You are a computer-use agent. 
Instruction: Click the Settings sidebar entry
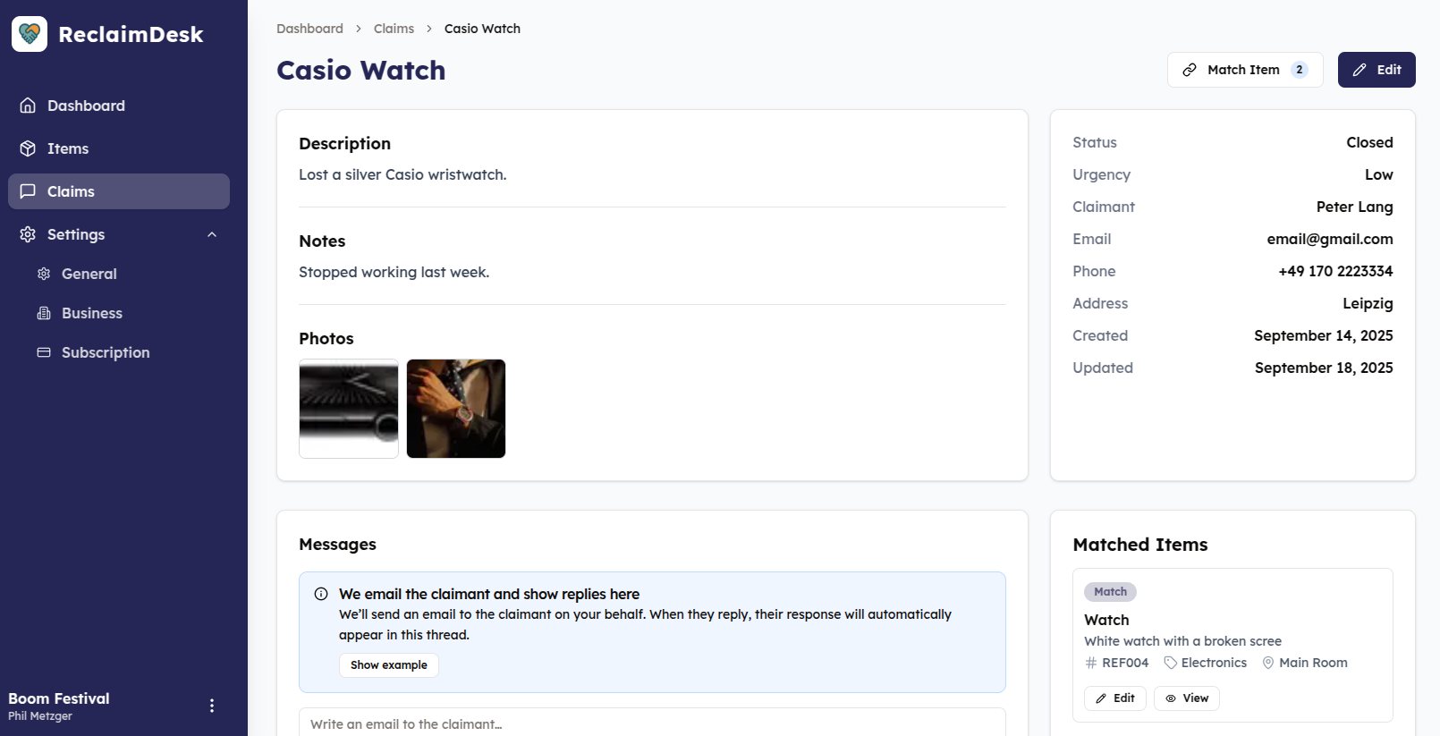pos(119,234)
